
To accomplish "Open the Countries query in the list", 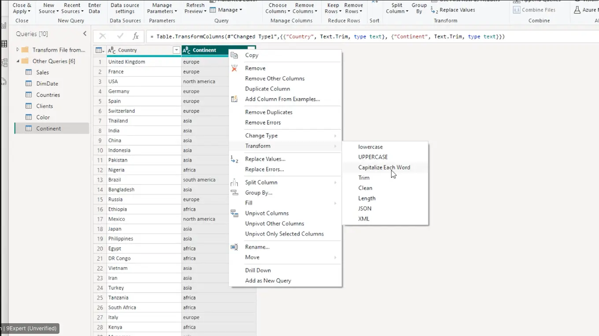I will point(48,95).
